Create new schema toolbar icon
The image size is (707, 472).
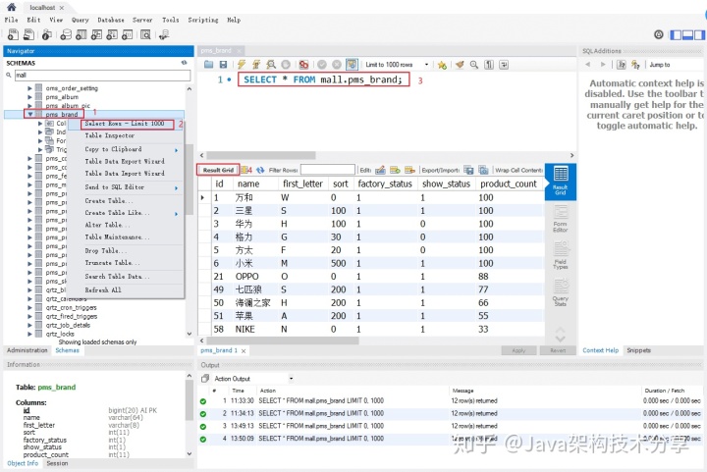(x=66, y=34)
